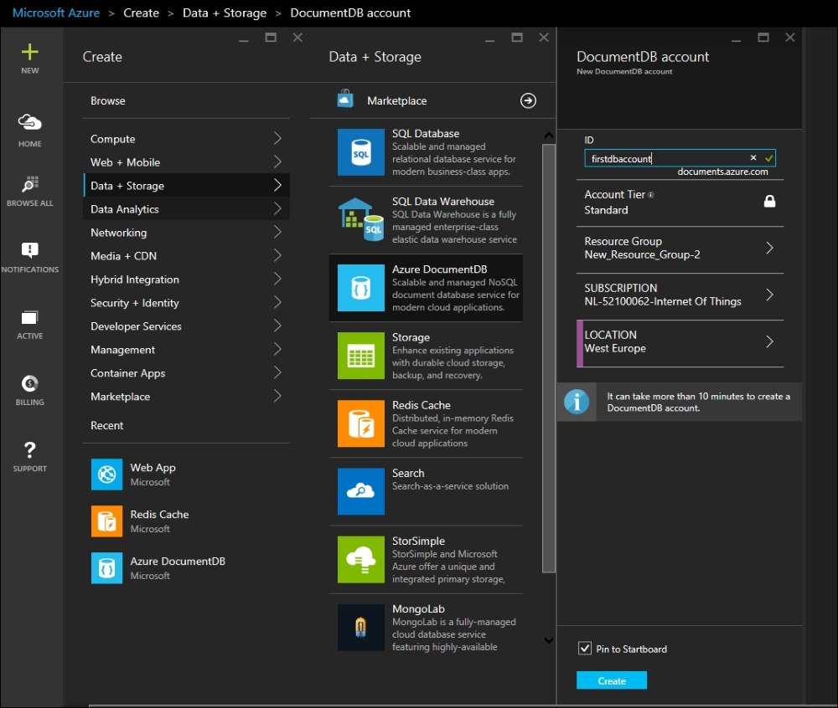The height and width of the screenshot is (708, 838).
Task: Select the Azure DocumentDB icon in Data + Storage
Action: [360, 288]
